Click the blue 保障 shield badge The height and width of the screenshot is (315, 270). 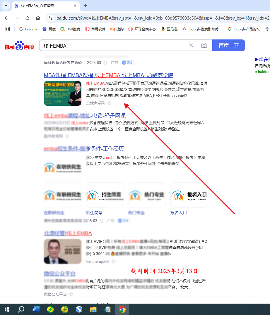tap(127, 63)
